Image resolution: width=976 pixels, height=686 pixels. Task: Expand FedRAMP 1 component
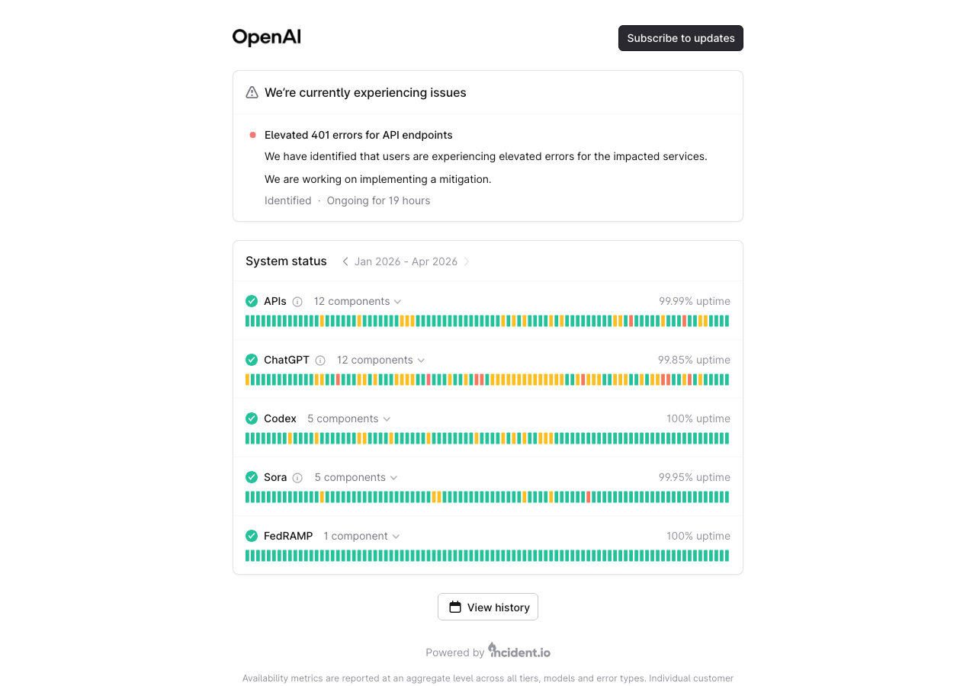(x=361, y=536)
